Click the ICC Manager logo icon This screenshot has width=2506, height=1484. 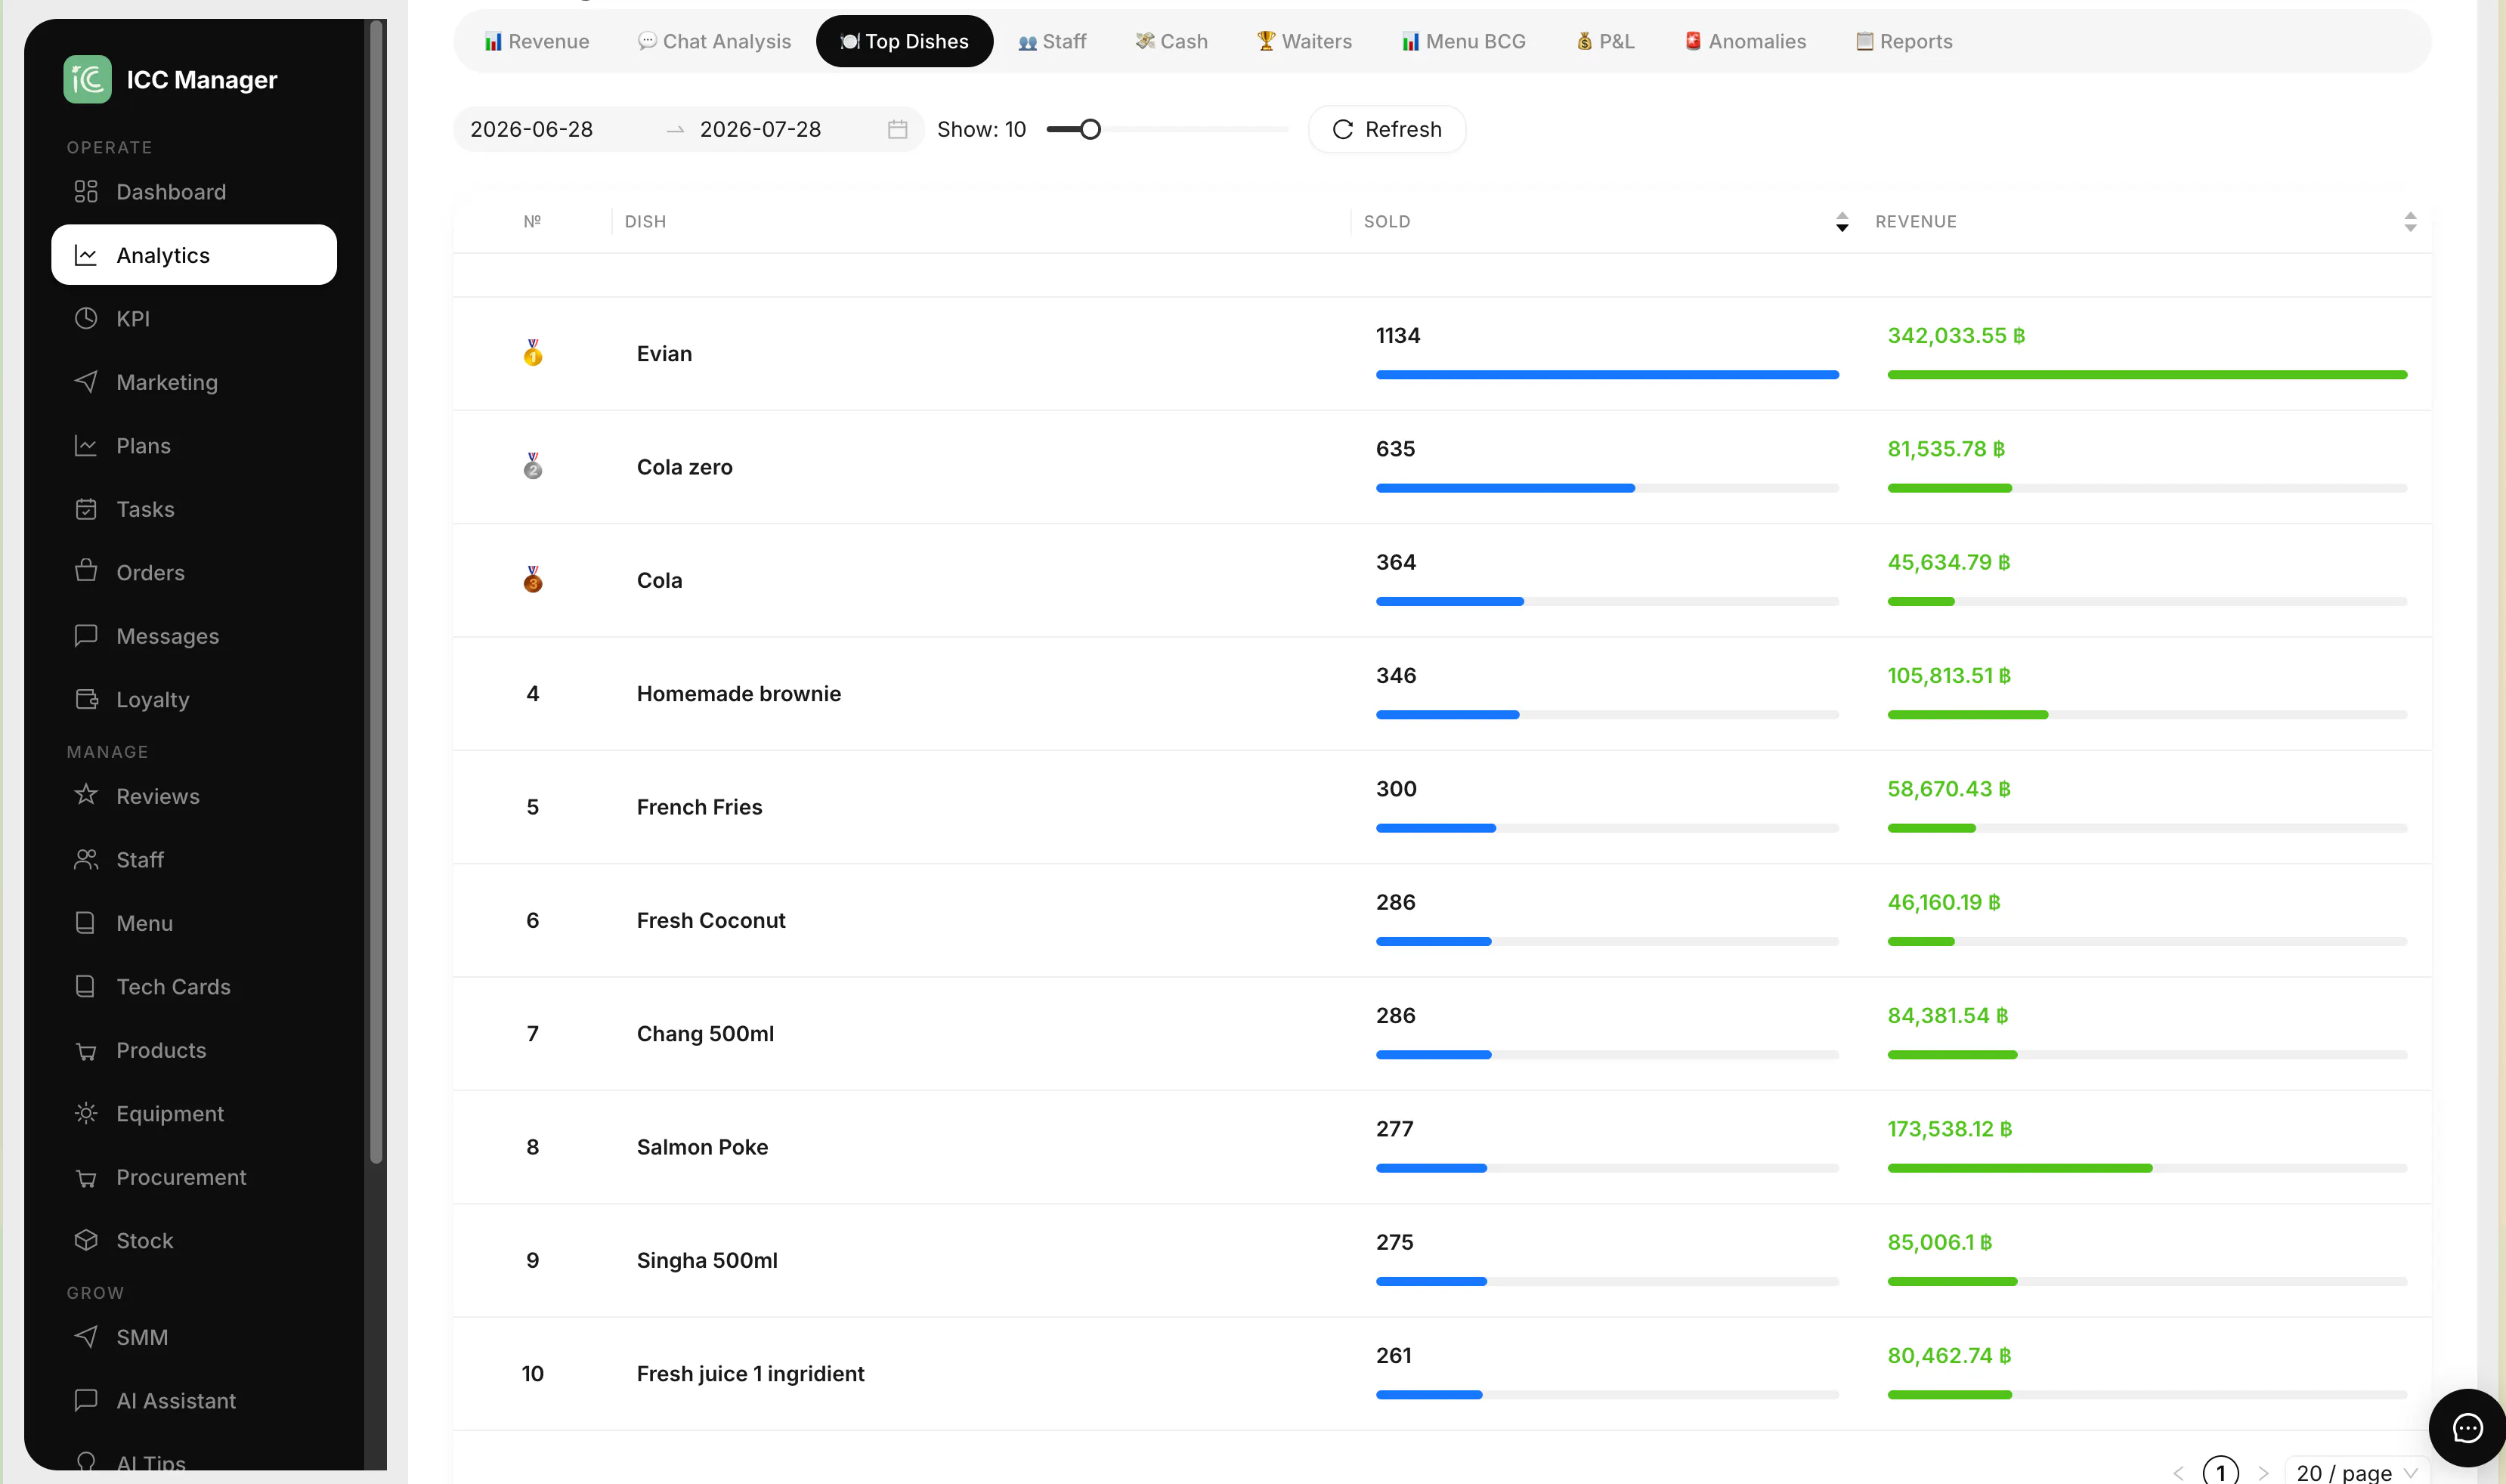pyautogui.click(x=87, y=79)
